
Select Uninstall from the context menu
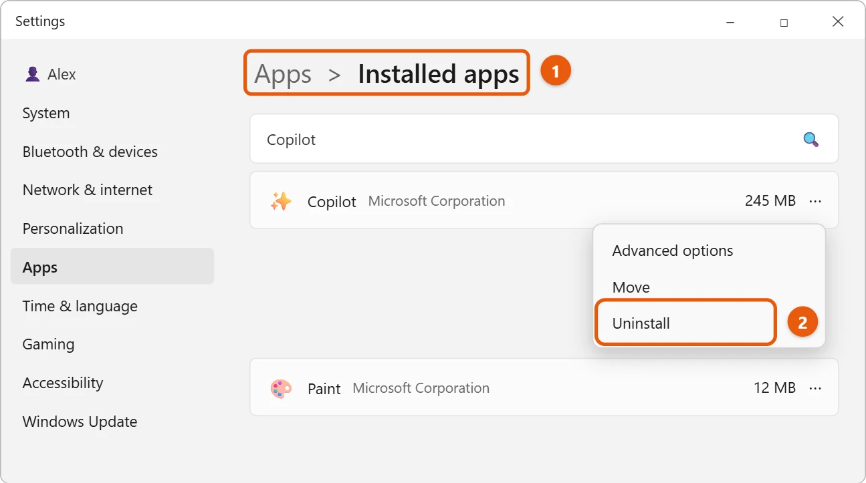coord(686,323)
